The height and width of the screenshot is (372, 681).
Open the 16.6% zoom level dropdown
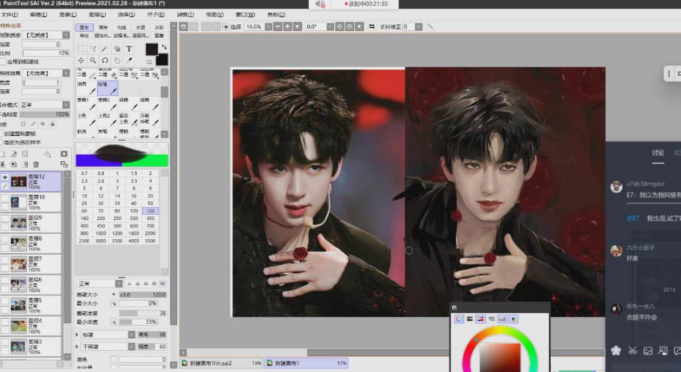(x=268, y=27)
